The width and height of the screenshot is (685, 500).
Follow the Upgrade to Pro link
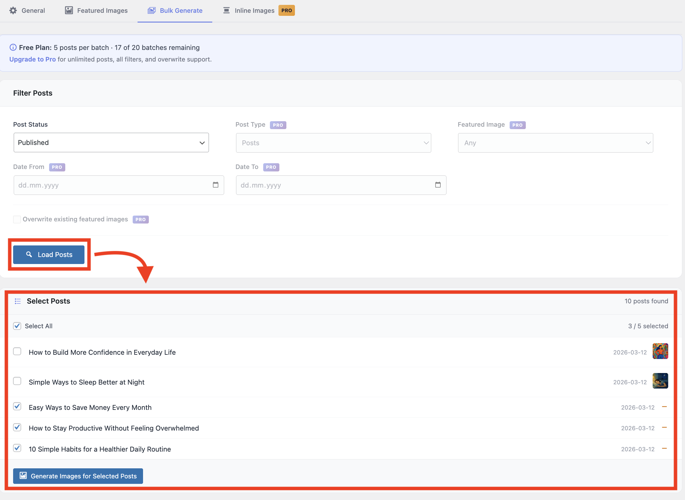click(x=32, y=59)
